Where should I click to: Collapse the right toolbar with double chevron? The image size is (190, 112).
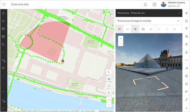click(186, 108)
